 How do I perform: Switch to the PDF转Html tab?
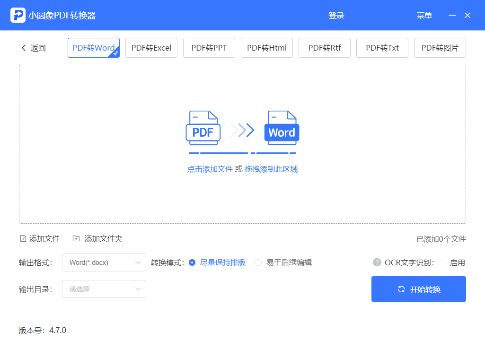point(266,48)
